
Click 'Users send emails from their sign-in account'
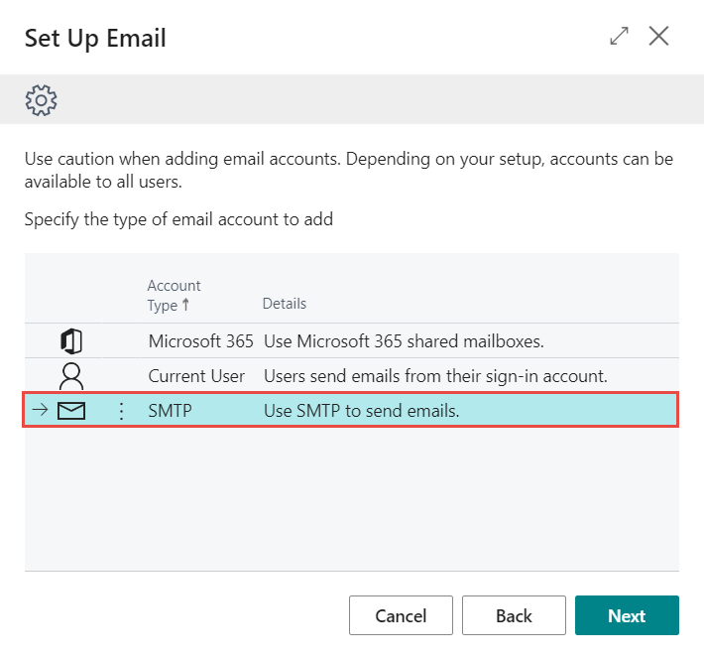click(435, 376)
